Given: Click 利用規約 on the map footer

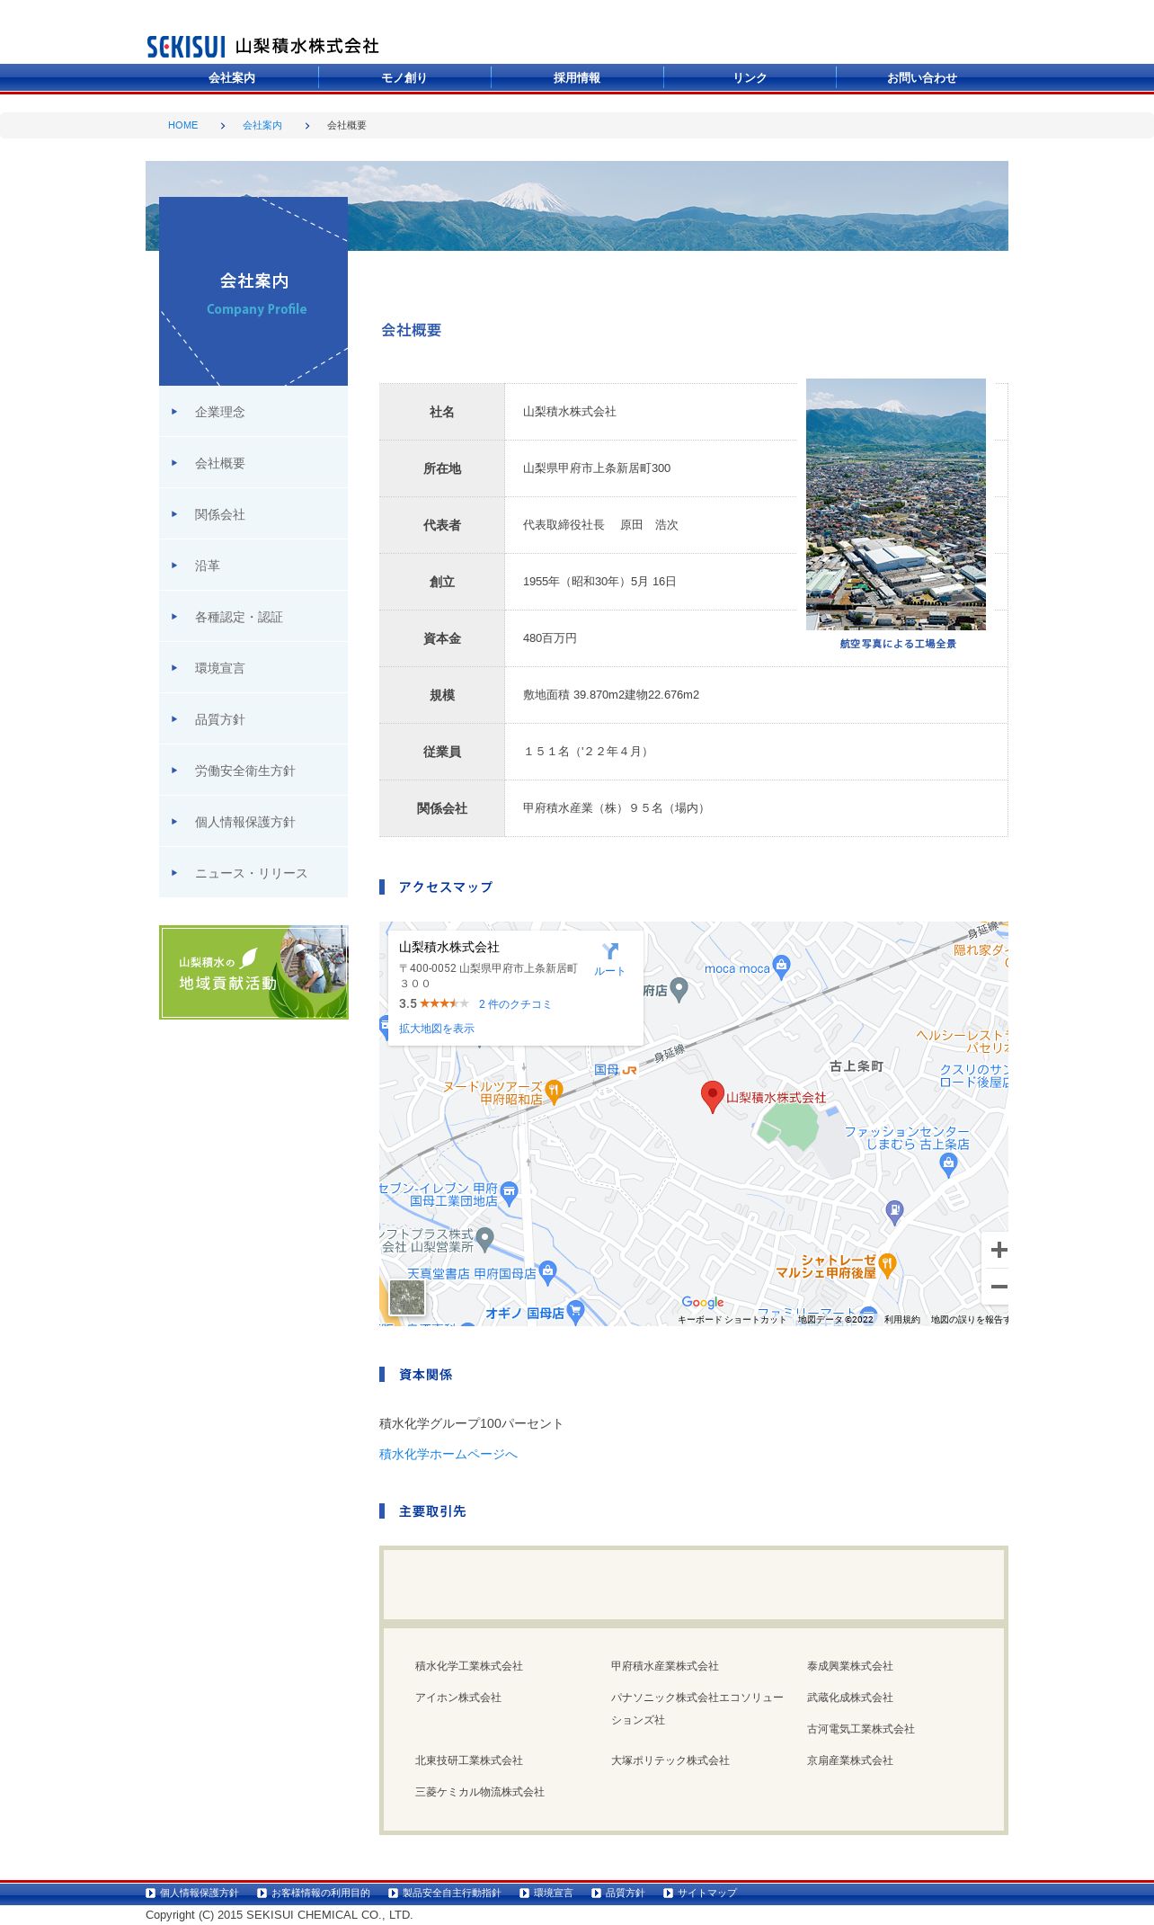Looking at the screenshot, I should point(902,1320).
